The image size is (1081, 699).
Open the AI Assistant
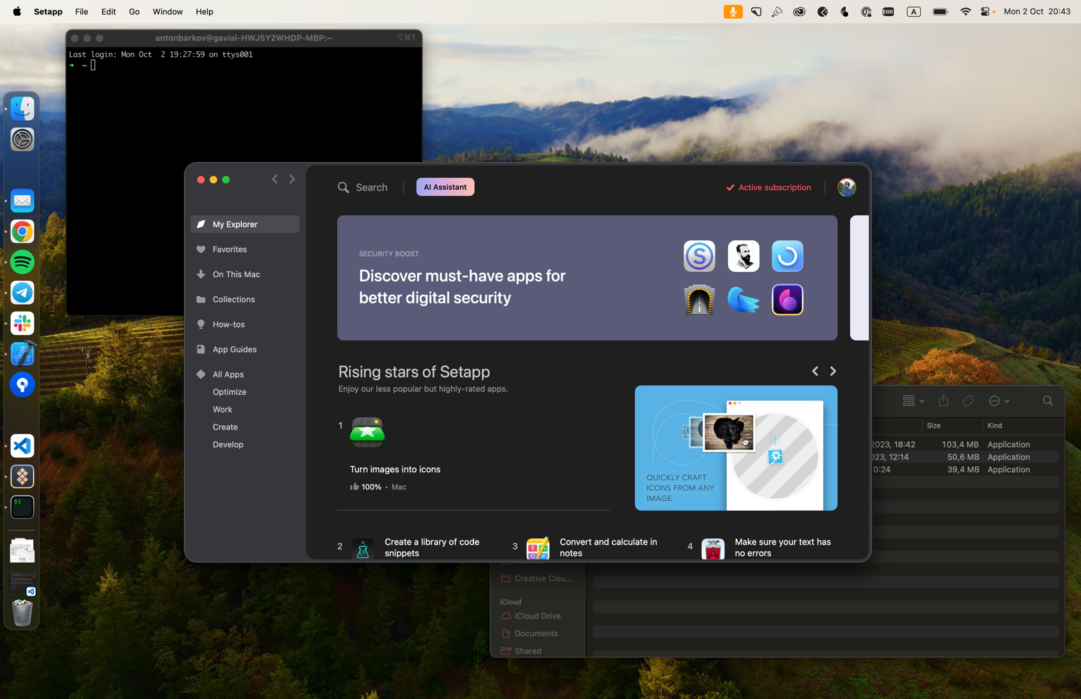[445, 187]
